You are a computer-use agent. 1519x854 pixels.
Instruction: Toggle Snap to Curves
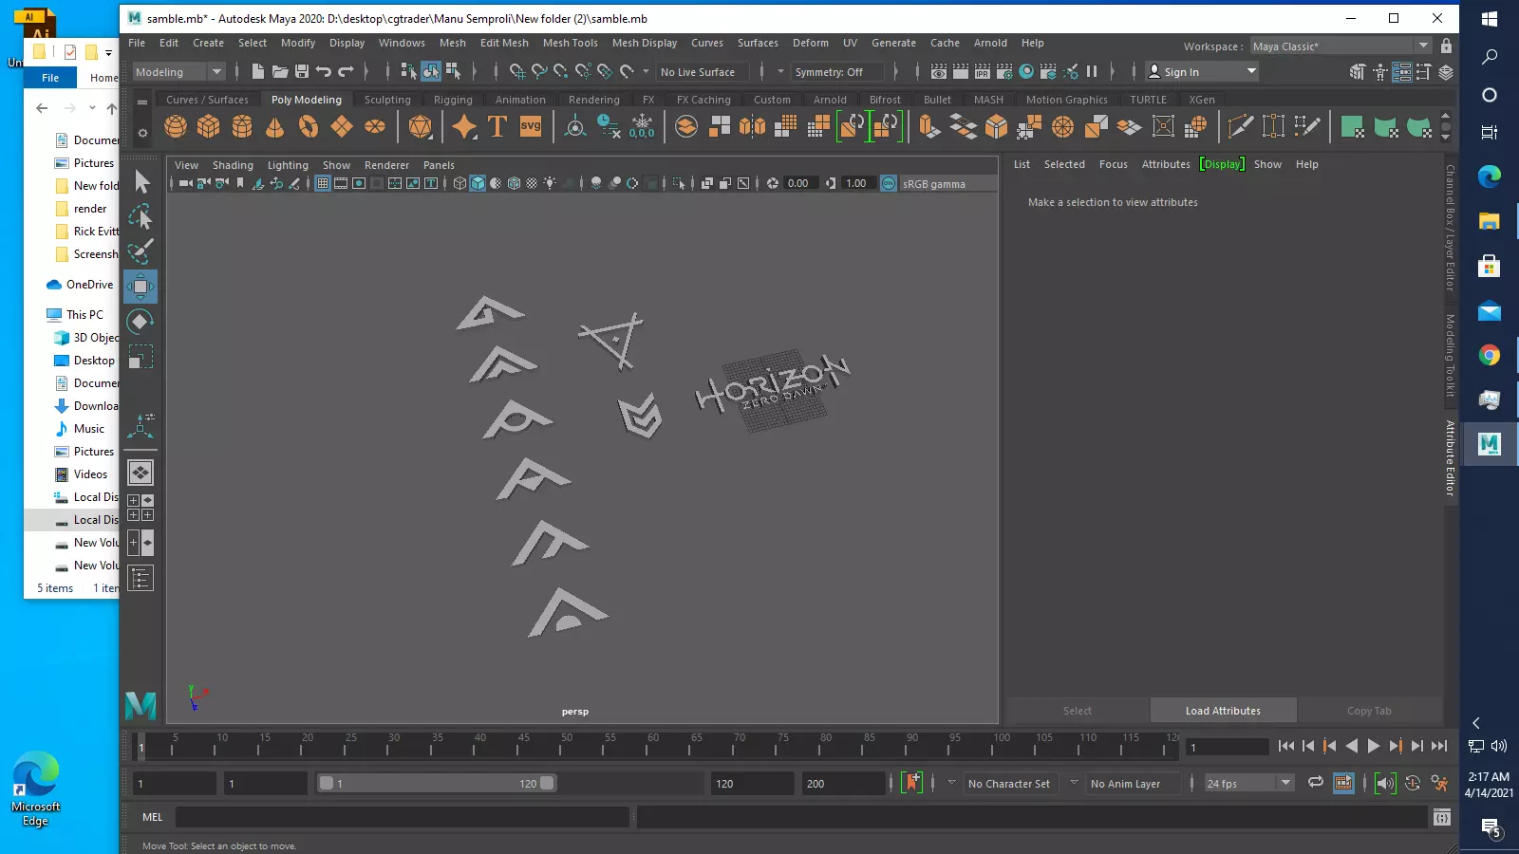[539, 71]
